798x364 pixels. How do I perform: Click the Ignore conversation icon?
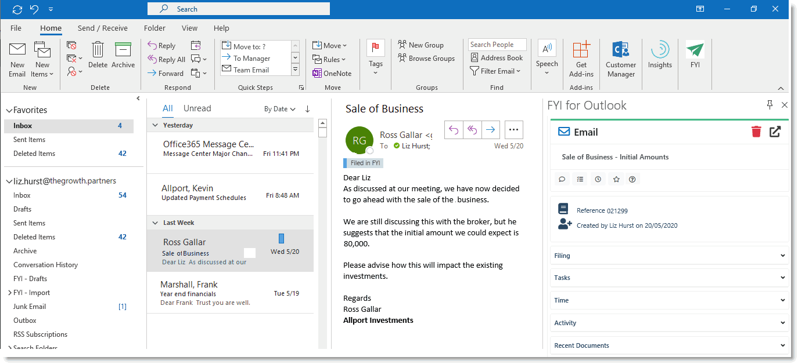coord(72,45)
